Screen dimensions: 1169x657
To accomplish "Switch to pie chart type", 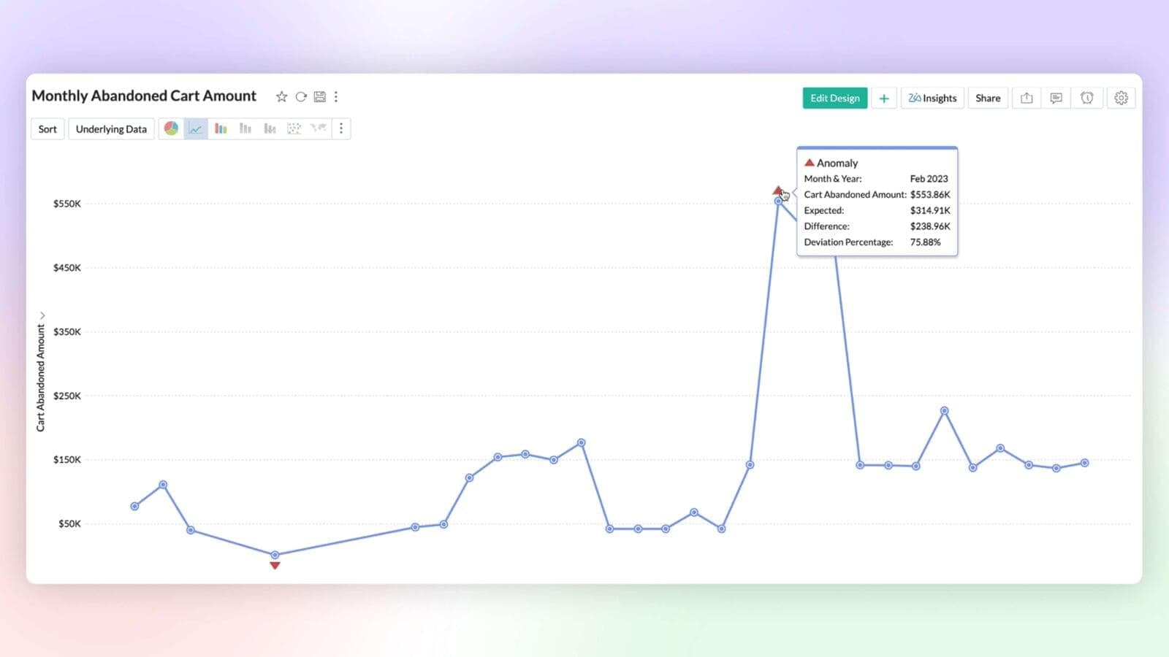I will [x=171, y=128].
